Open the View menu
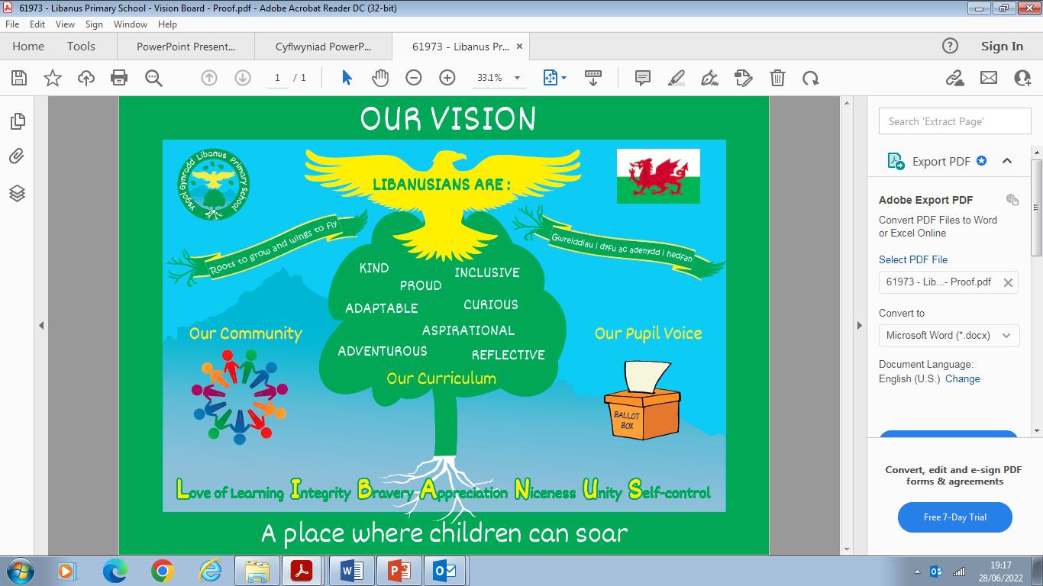Screen dimensions: 1043x586 click(x=66, y=24)
